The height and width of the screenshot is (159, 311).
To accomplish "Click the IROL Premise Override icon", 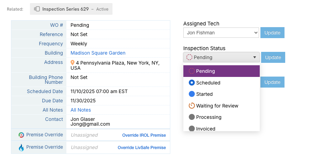I will (21, 135).
